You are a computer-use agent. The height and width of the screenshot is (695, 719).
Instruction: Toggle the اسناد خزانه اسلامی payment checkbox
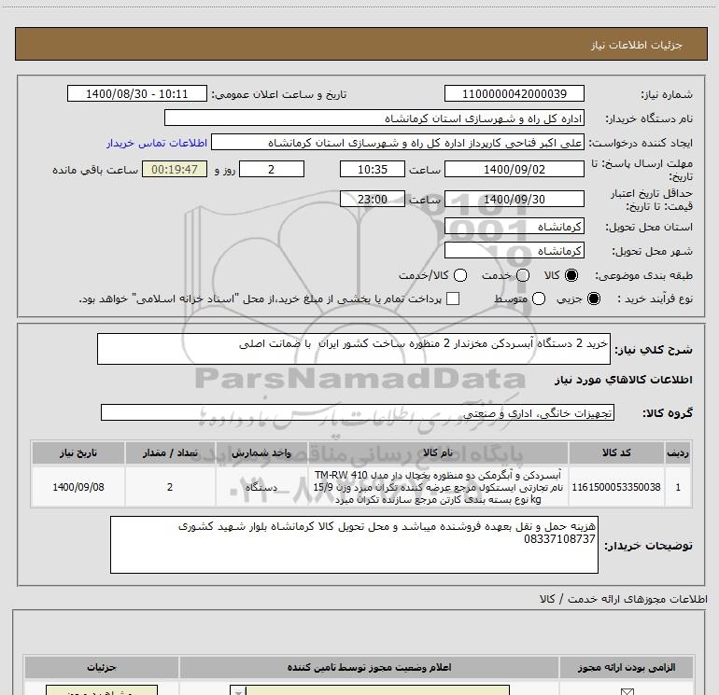tap(453, 299)
